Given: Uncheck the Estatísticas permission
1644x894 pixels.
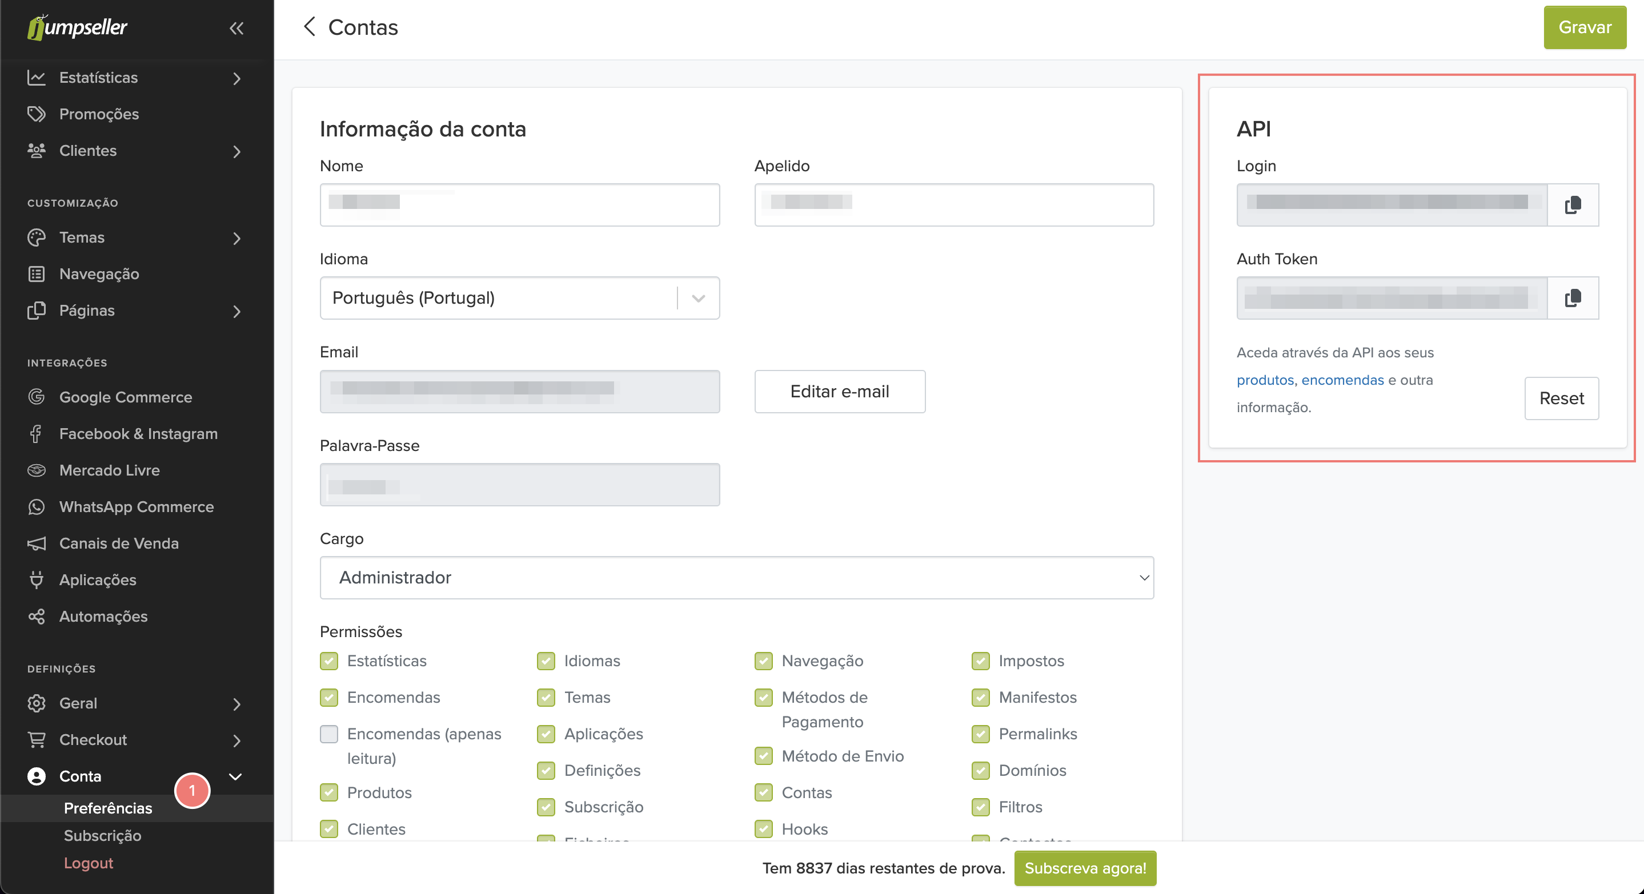Looking at the screenshot, I should coord(329,661).
